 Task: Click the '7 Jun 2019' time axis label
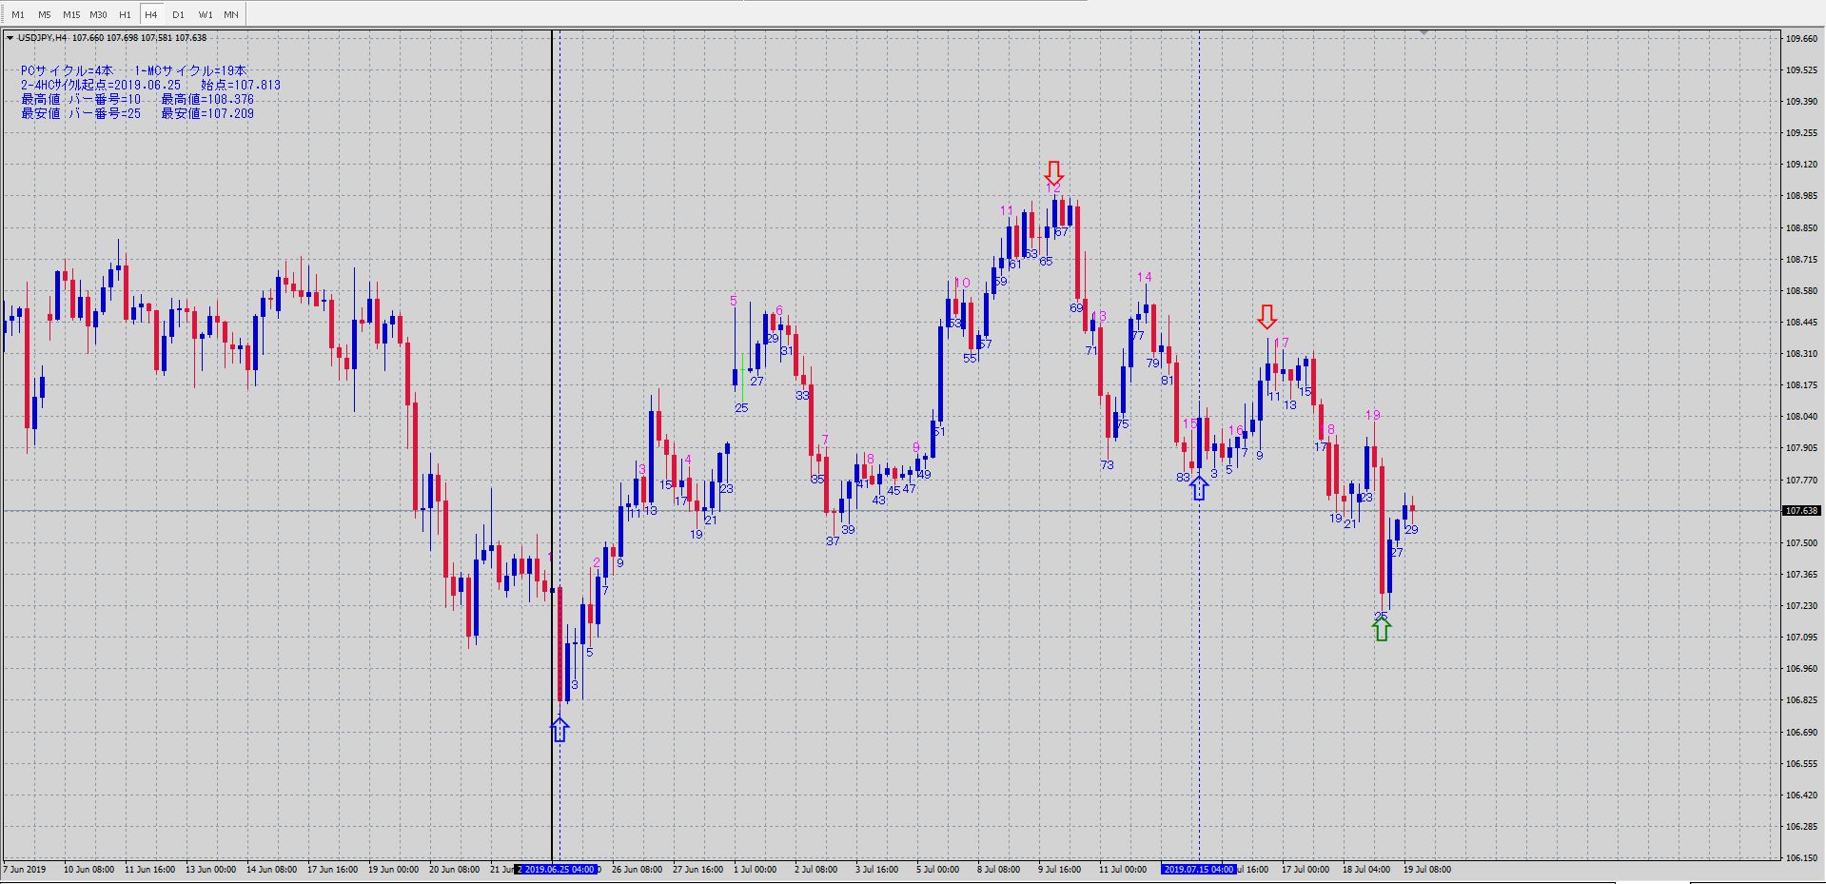tap(25, 869)
